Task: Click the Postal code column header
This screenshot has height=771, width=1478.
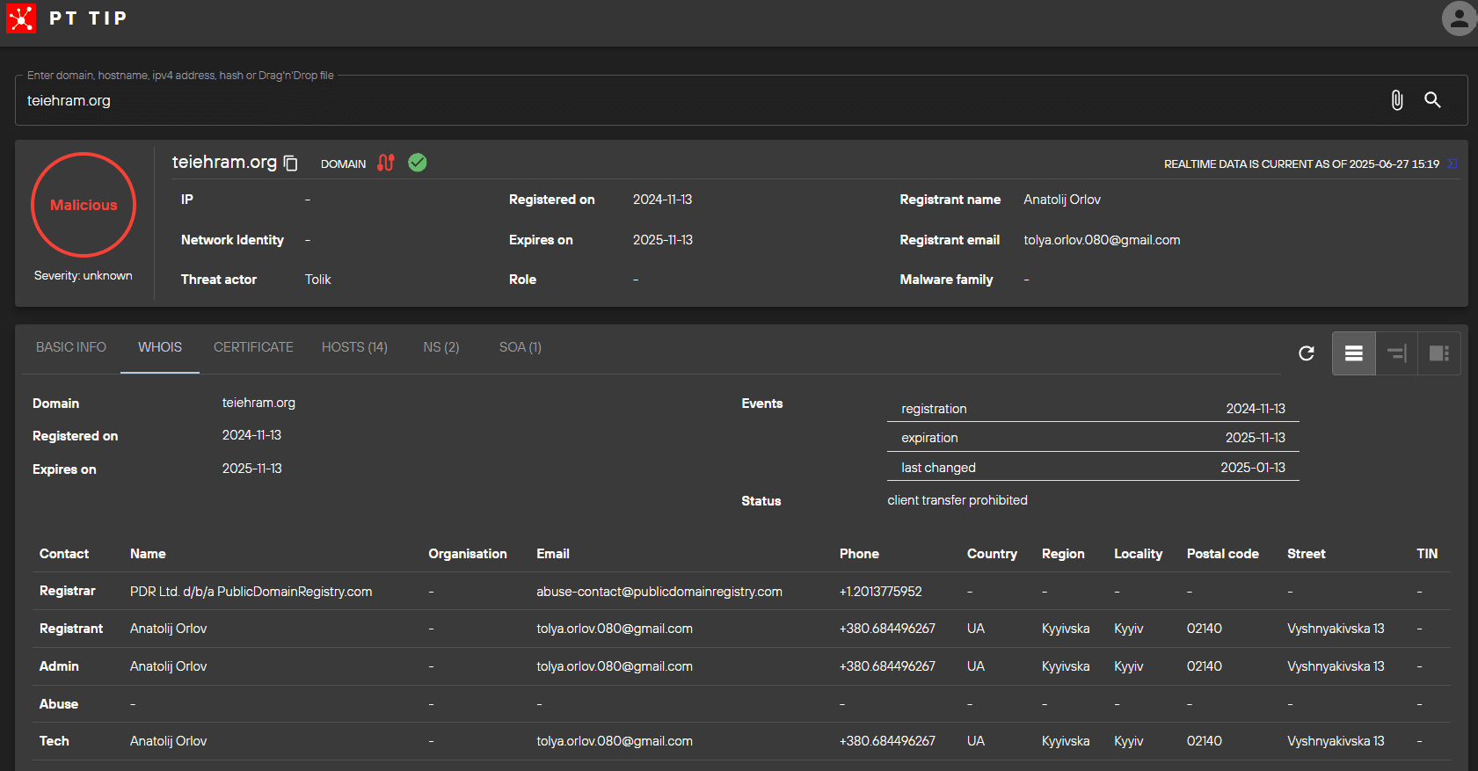Action: click(1222, 554)
